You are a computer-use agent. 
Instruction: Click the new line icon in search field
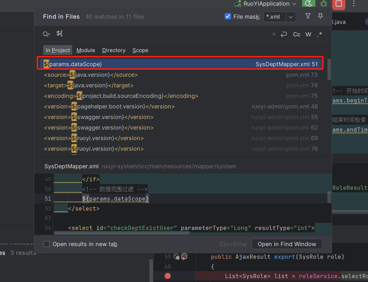click(284, 34)
